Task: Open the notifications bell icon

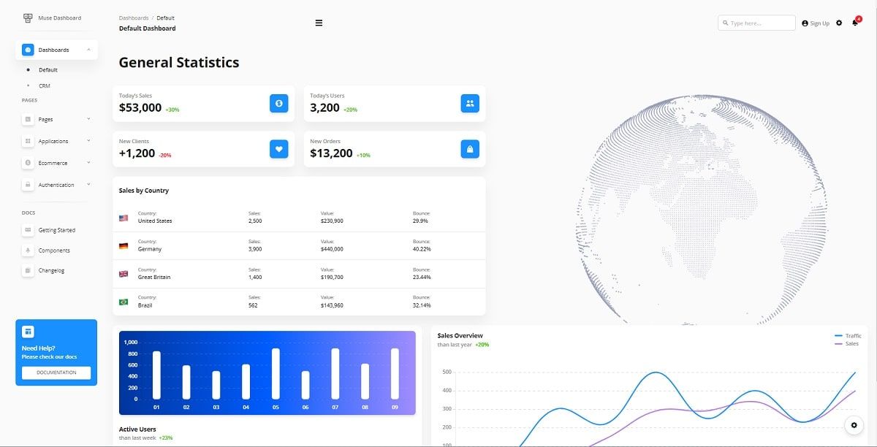Action: pyautogui.click(x=854, y=23)
